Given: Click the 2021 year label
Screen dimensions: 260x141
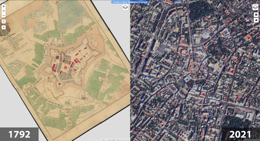Looking at the screenshot, I should coord(240,134).
